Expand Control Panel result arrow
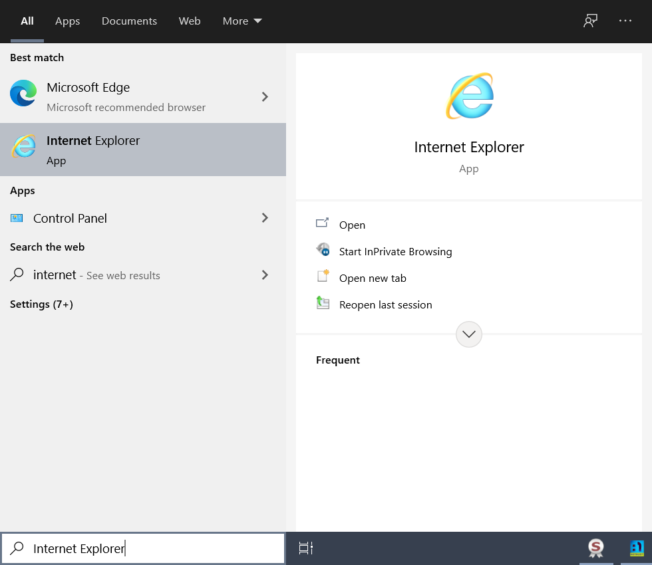This screenshot has width=652, height=565. tap(265, 218)
